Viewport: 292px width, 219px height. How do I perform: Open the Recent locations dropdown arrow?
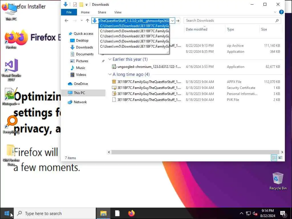pos(82,21)
